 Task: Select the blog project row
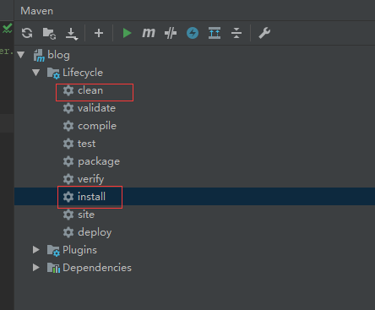click(x=194, y=55)
